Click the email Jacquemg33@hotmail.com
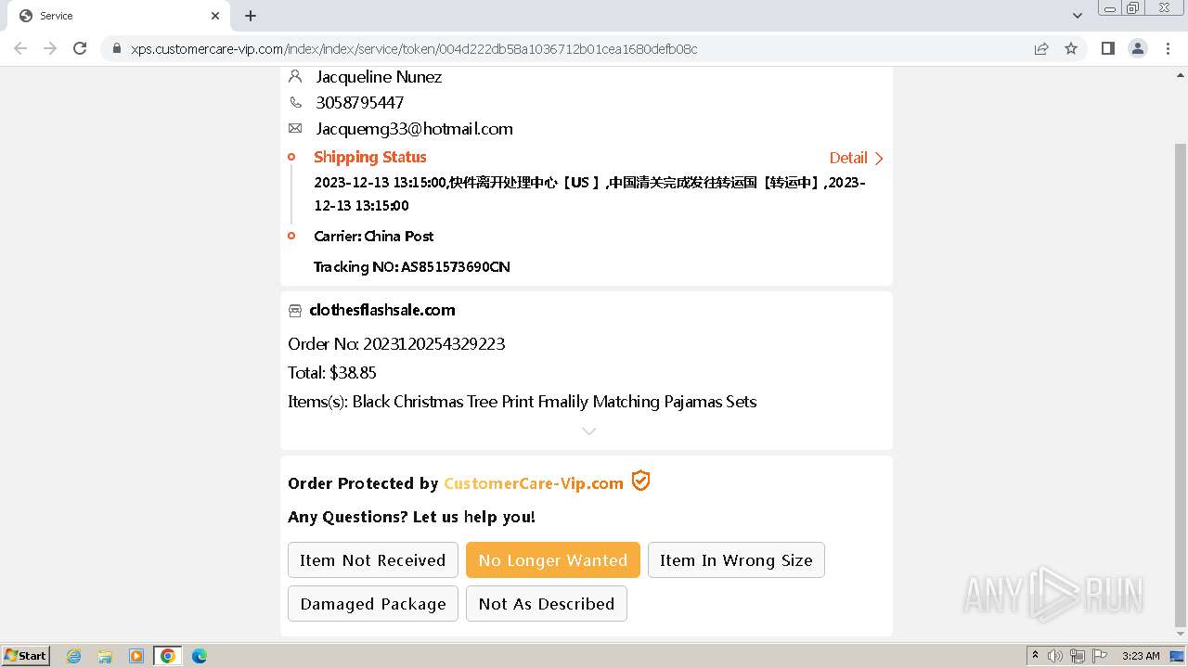This screenshot has width=1188, height=668. tap(414, 129)
